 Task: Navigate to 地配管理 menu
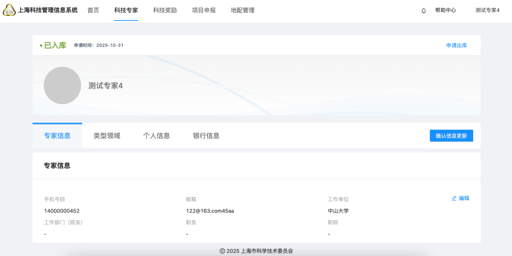click(242, 10)
